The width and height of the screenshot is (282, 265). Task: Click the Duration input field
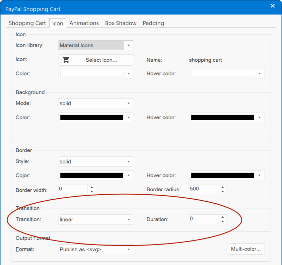click(203, 219)
